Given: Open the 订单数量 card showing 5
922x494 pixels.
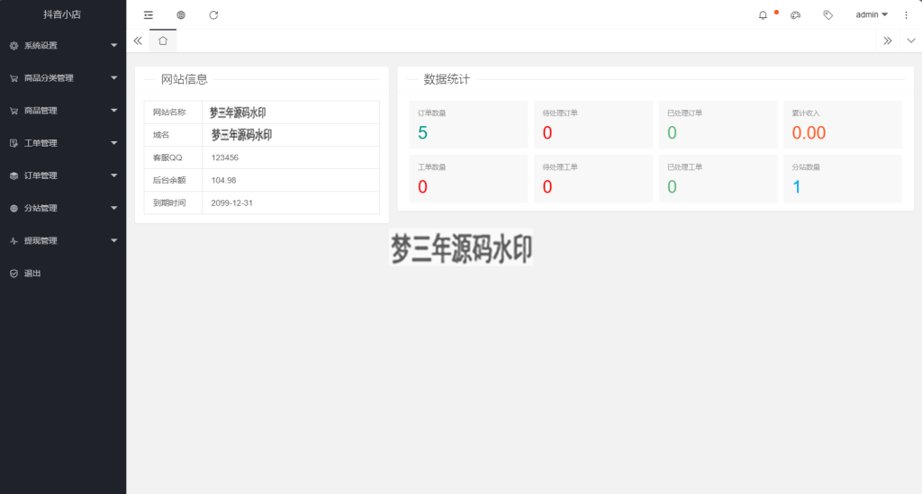Looking at the screenshot, I should 468,124.
